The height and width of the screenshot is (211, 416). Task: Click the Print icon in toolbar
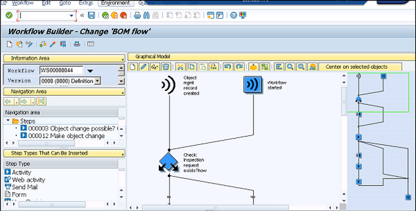(137, 15)
